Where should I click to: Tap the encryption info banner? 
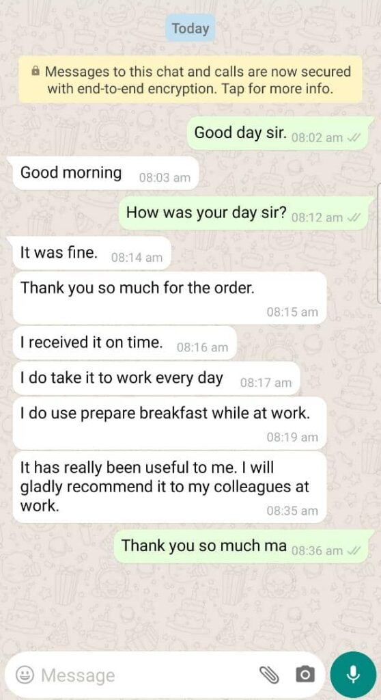pyautogui.click(x=190, y=79)
